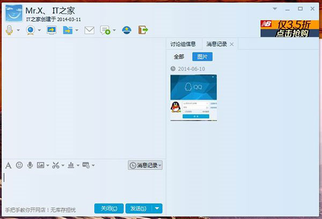Expand the send button dropdown arrow
Viewport: 322px width, 219px height.
click(157, 208)
